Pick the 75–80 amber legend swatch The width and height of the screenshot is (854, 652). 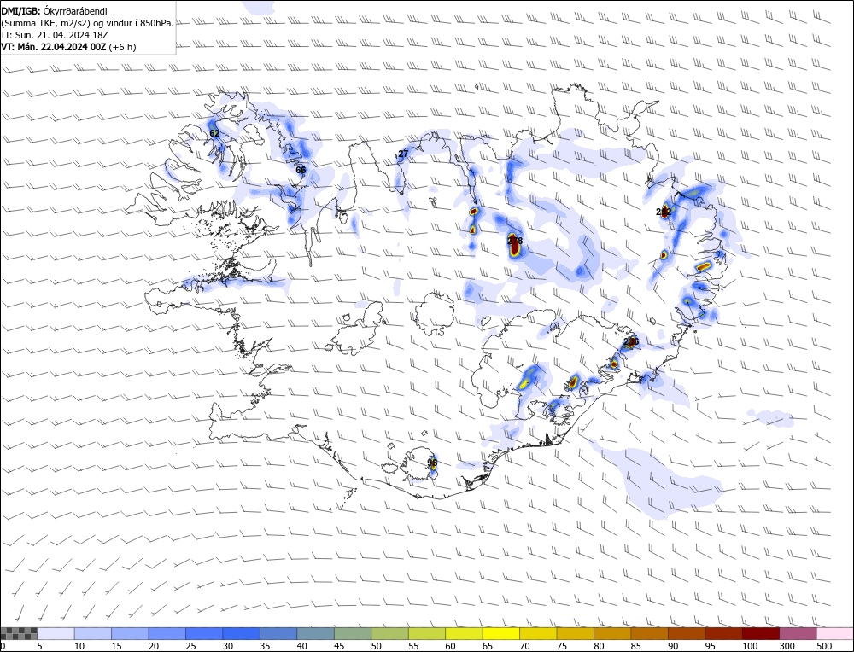tap(575, 633)
